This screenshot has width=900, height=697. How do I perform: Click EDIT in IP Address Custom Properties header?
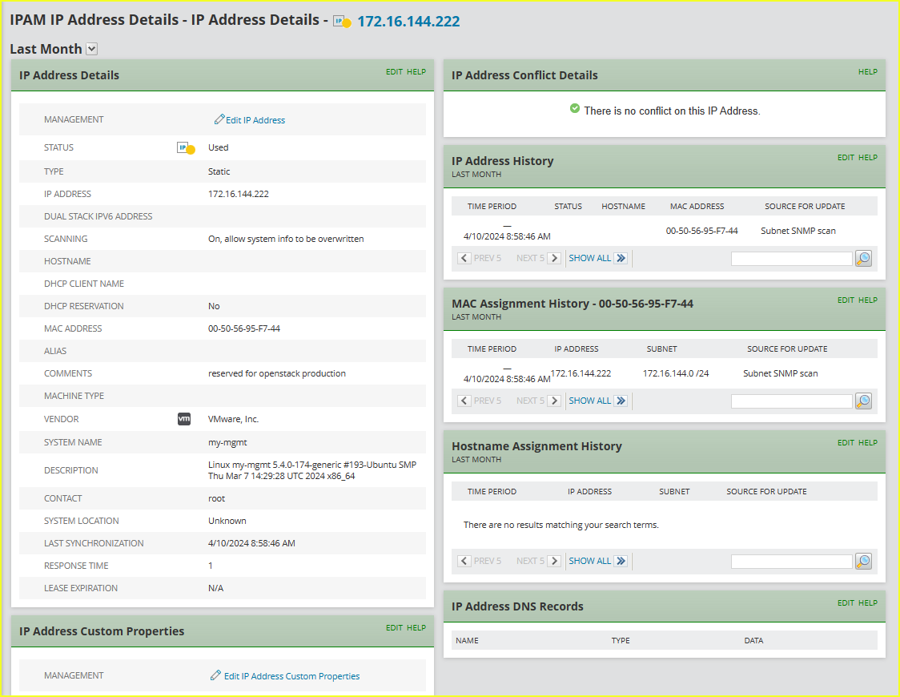(394, 627)
